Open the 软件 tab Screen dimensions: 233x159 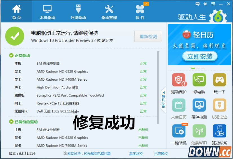pos(140,12)
